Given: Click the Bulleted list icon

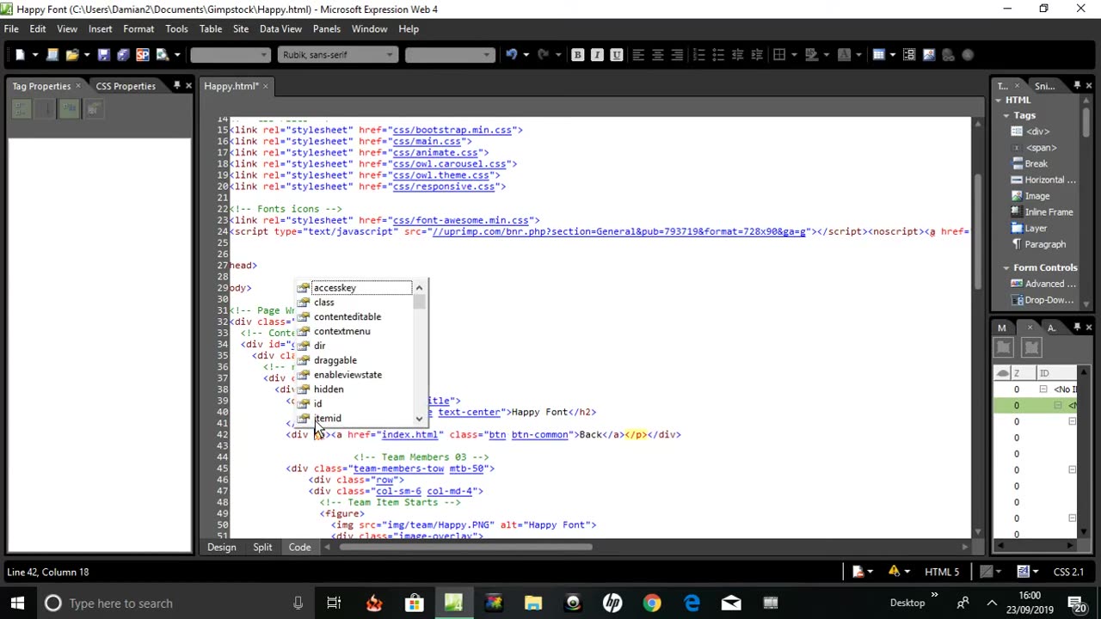Looking at the screenshot, I should (717, 55).
